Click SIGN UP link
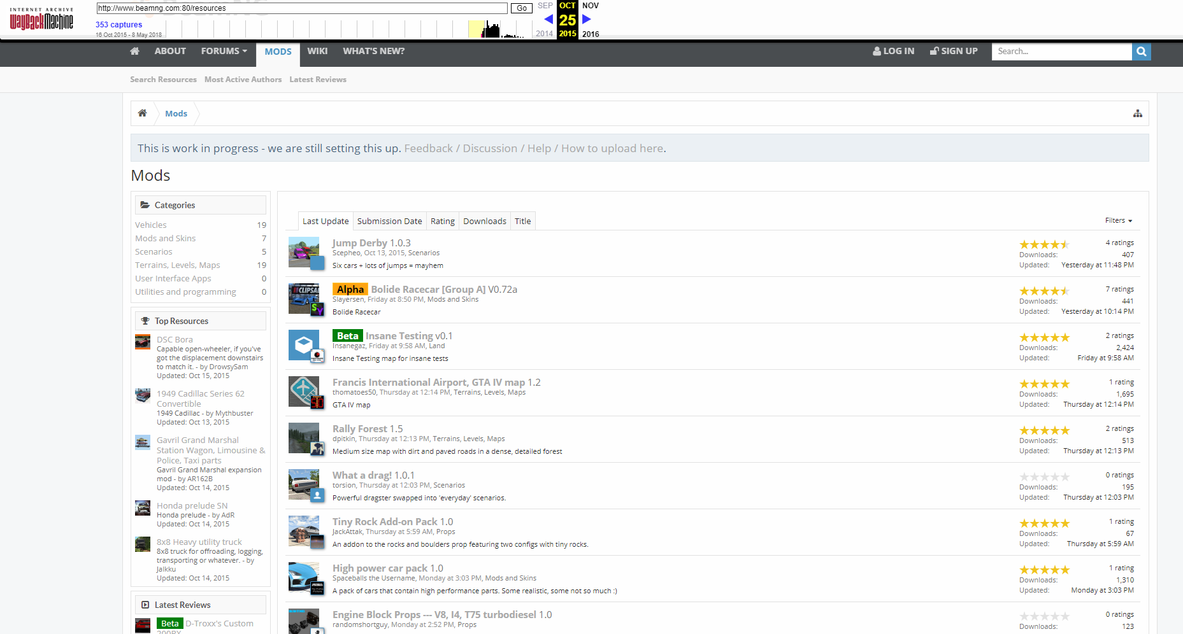 [954, 52]
